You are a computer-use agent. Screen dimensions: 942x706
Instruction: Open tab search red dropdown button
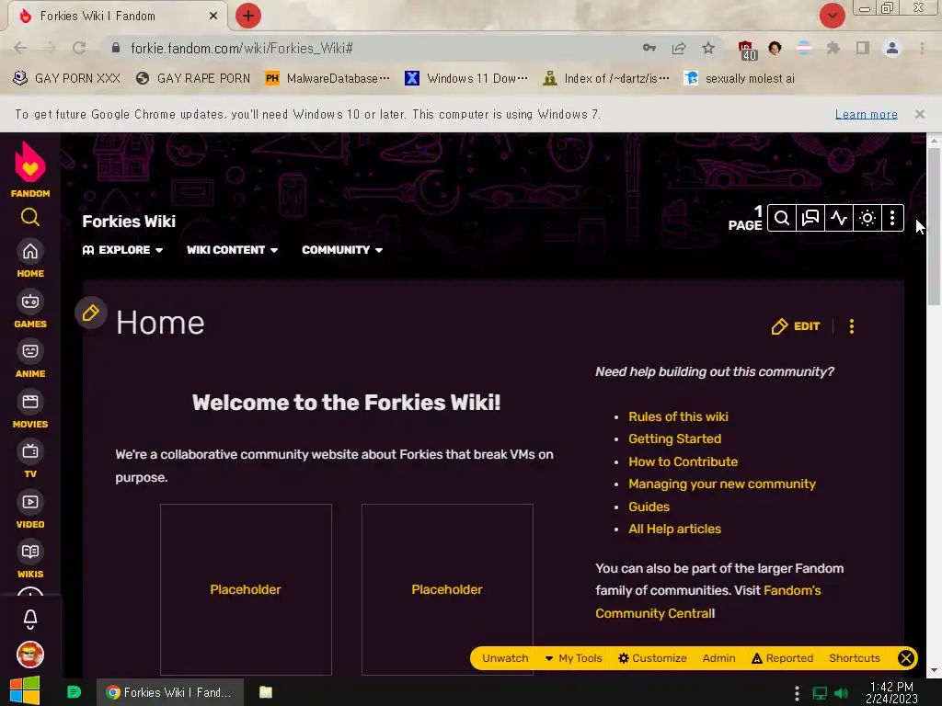pyautogui.click(x=832, y=16)
